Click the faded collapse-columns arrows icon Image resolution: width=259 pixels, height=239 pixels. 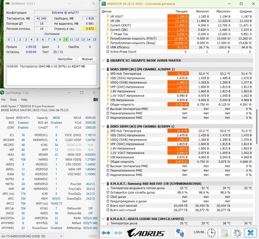pyautogui.click(x=118, y=233)
